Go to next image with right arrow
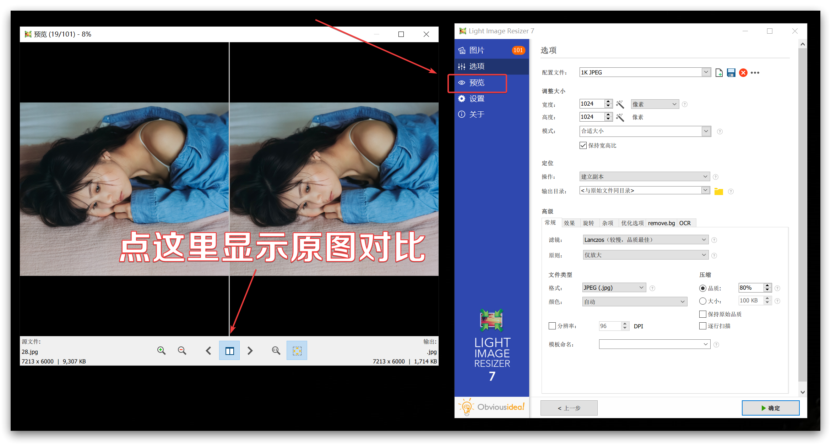The image size is (831, 445). point(250,351)
